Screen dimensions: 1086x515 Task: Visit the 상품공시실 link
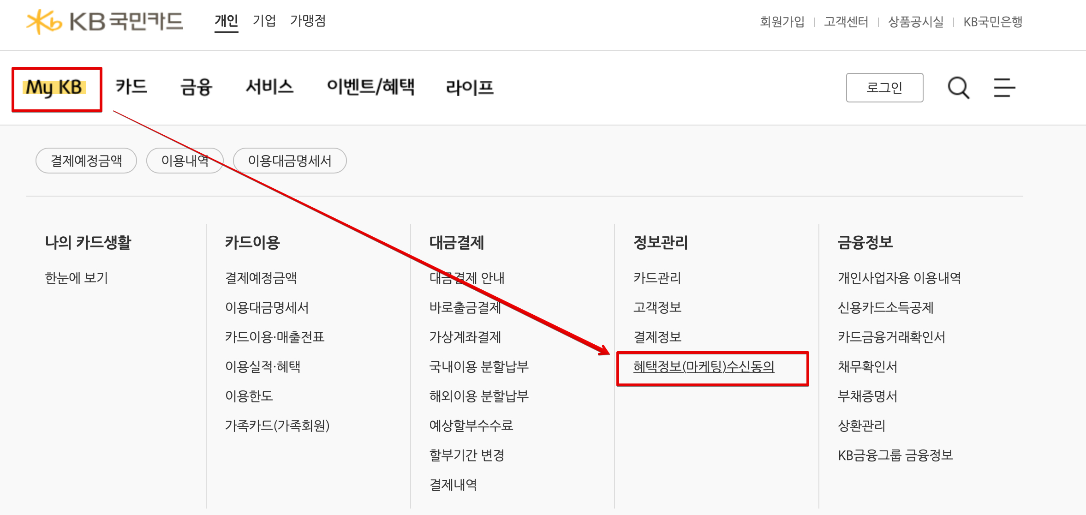click(x=916, y=22)
